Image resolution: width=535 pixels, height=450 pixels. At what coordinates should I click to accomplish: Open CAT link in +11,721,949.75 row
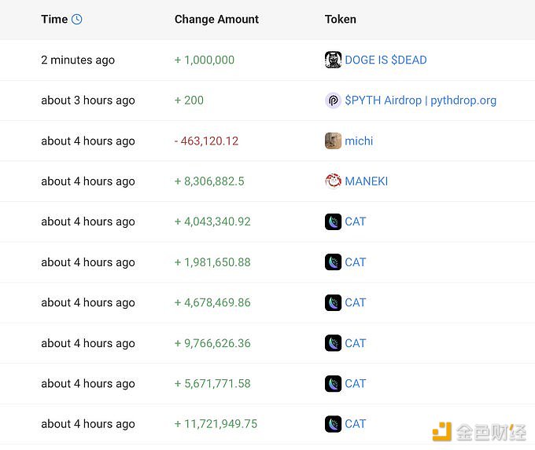pos(356,424)
